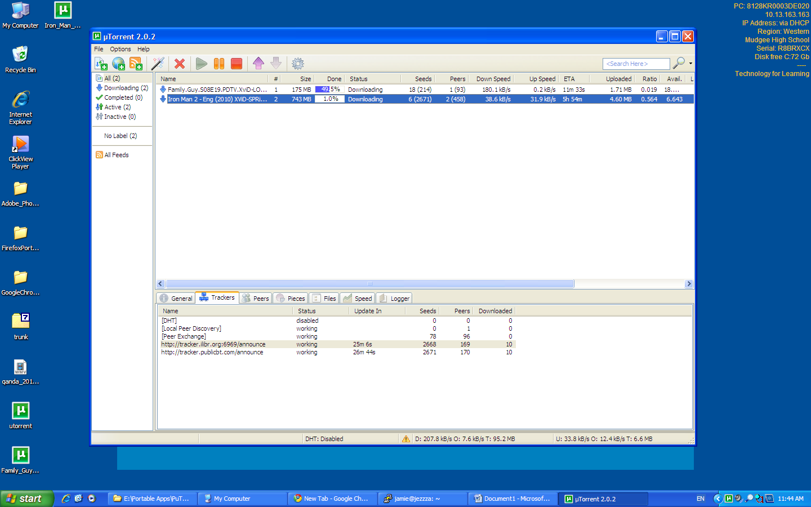Switch to the Pieces tab
811x507 pixels.
point(291,299)
